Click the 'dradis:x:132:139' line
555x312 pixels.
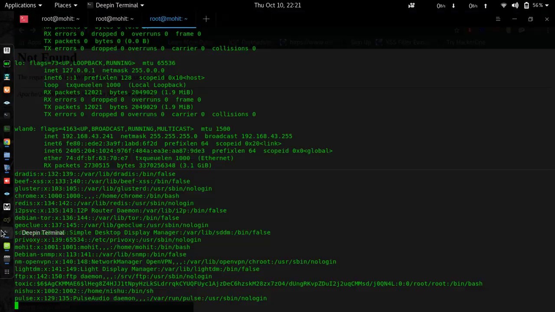(x=95, y=174)
